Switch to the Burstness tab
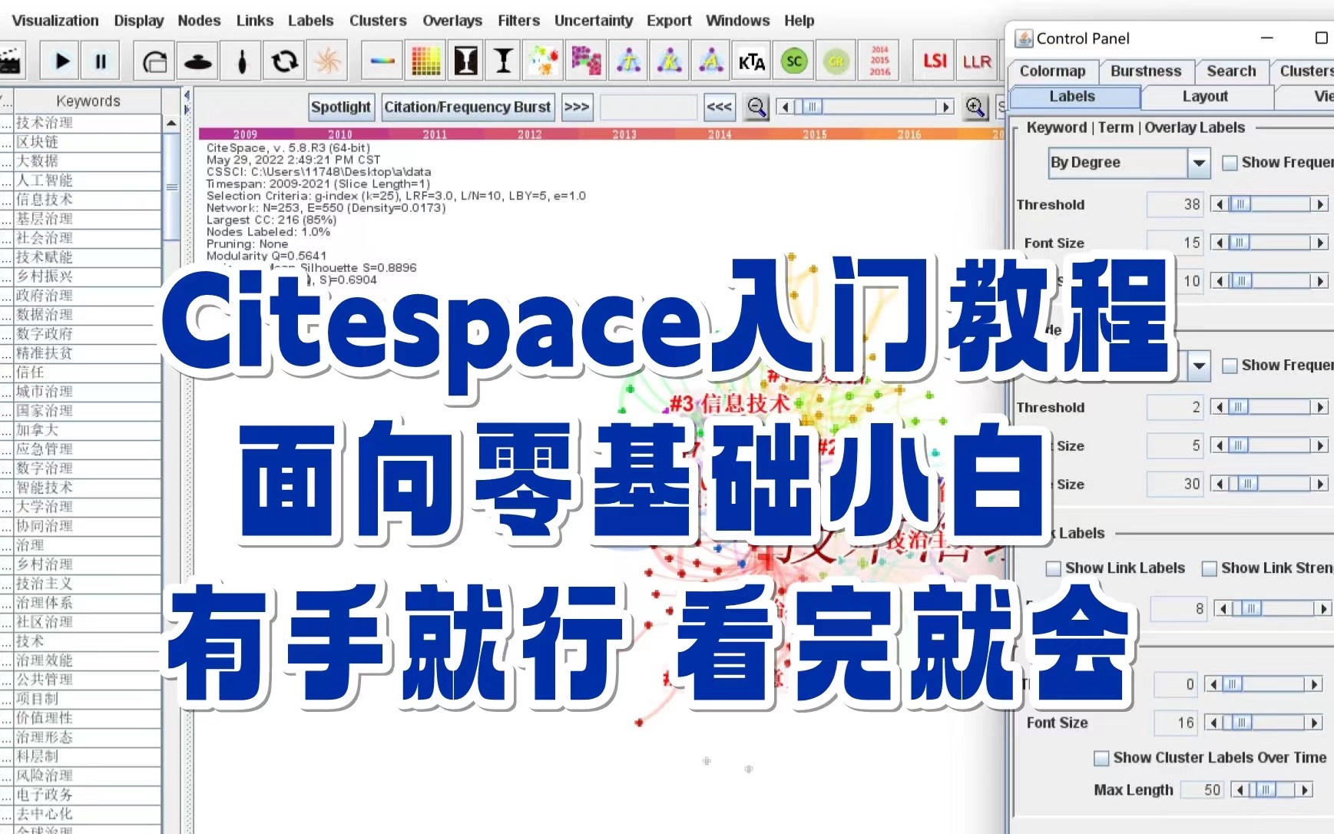Screen dimensions: 1334x834 pyautogui.click(x=1146, y=71)
